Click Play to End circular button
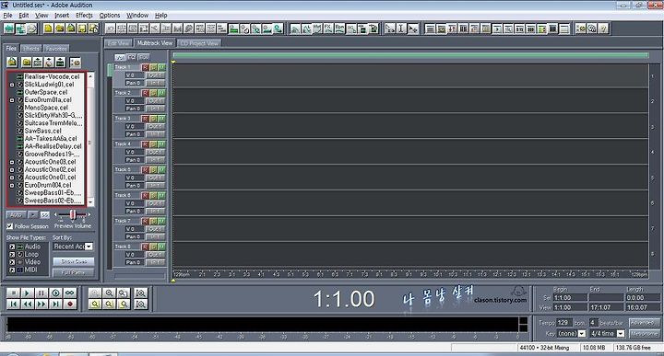This screenshot has width=664, height=356. [x=55, y=293]
